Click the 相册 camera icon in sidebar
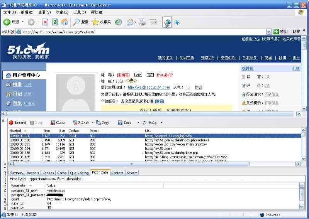Viewport: 309px width, 219px height. click(x=8, y=84)
